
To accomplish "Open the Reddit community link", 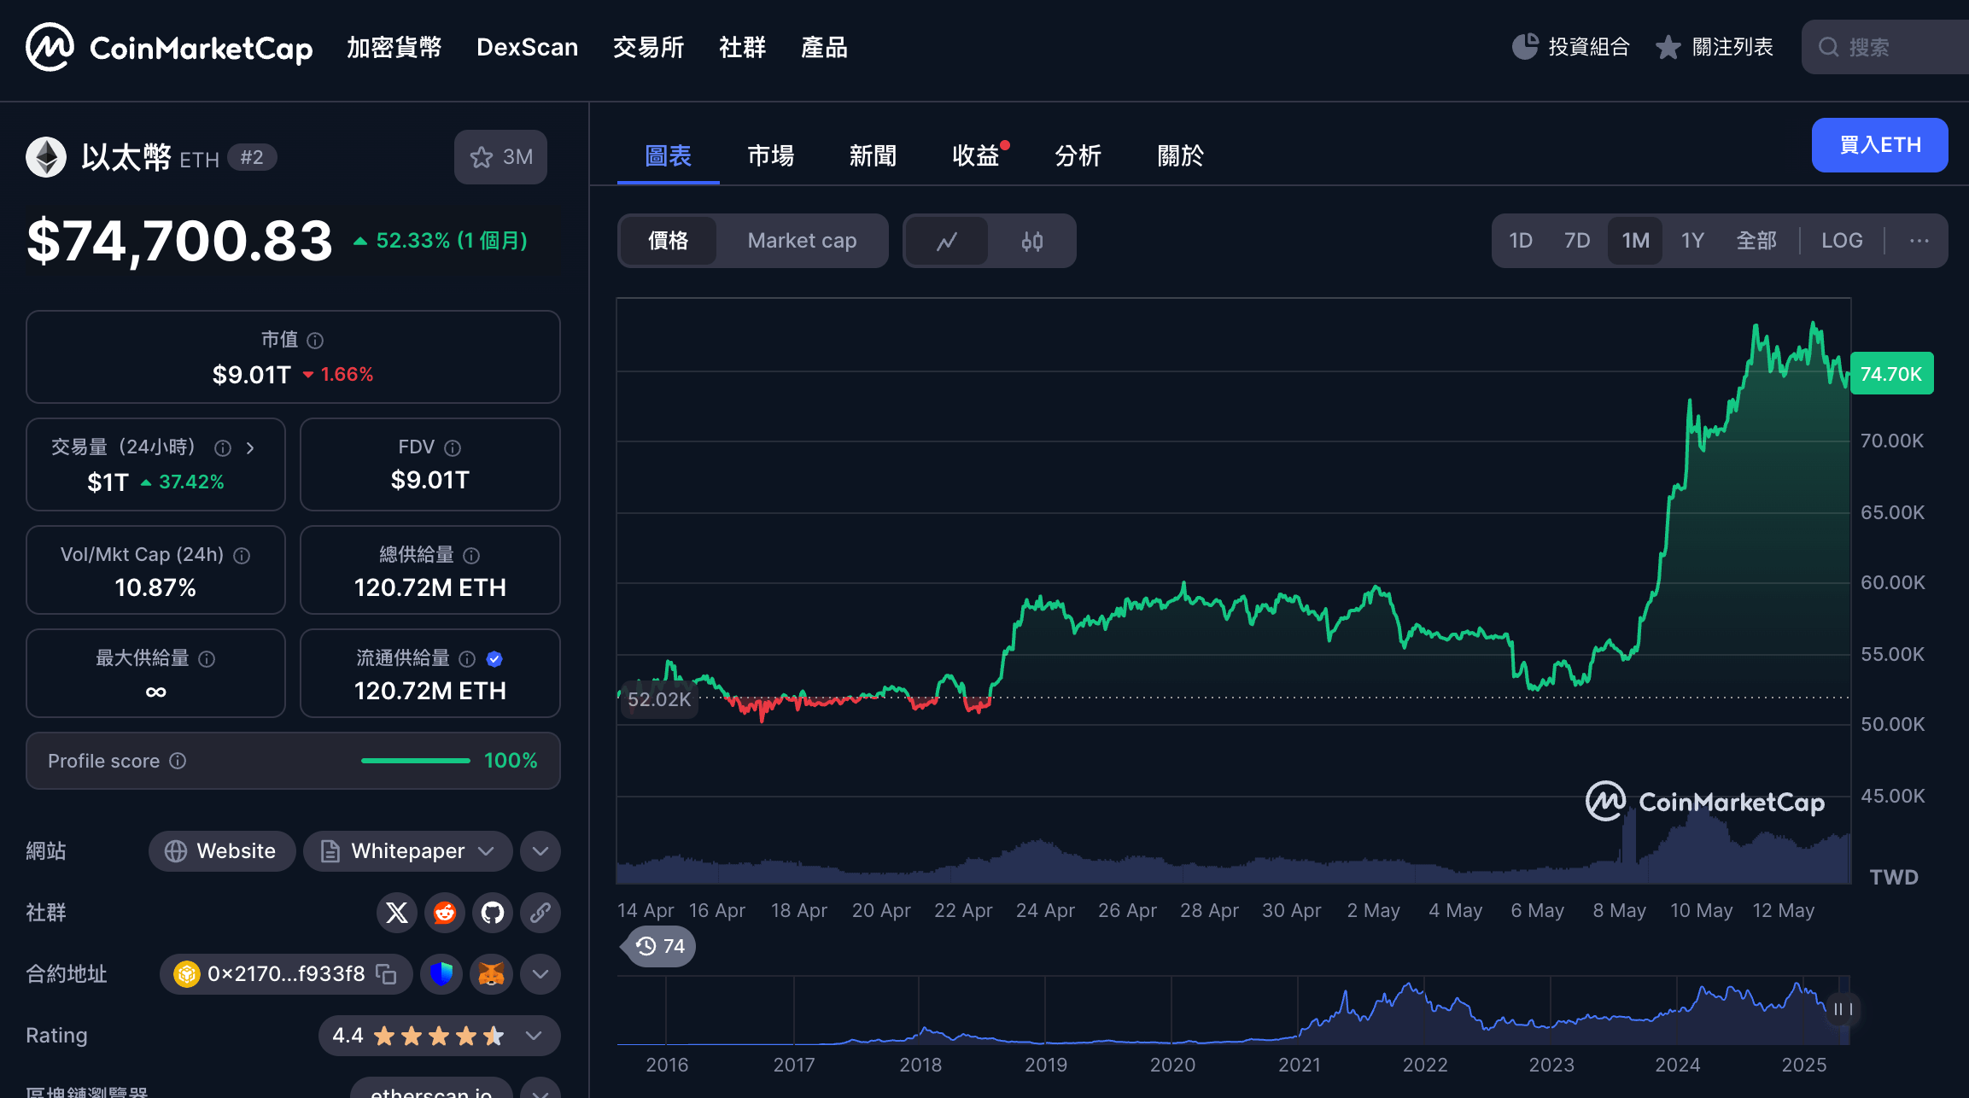I will pos(445,913).
